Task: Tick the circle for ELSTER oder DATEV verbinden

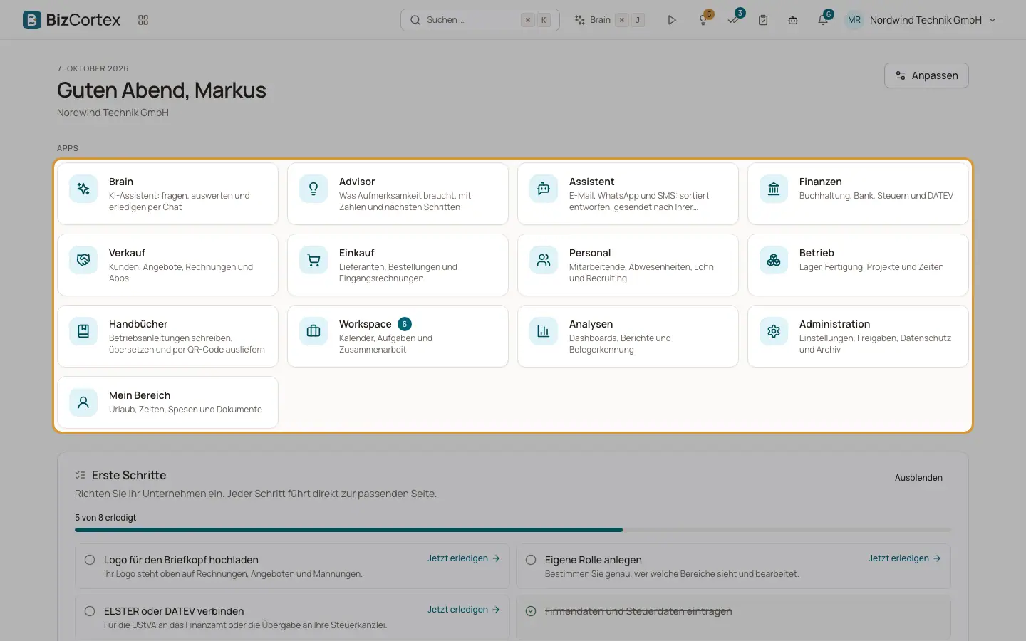Action: [x=90, y=611]
